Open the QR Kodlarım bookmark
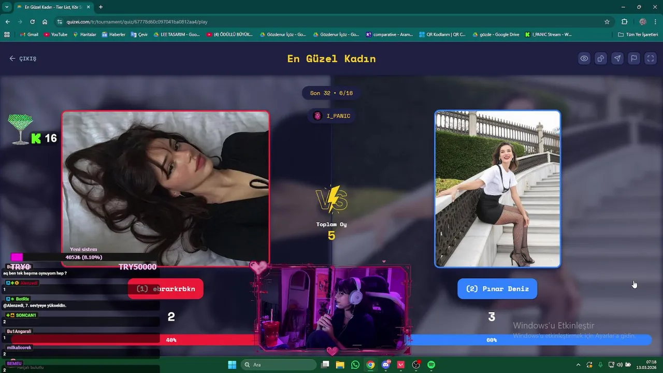 point(442,35)
